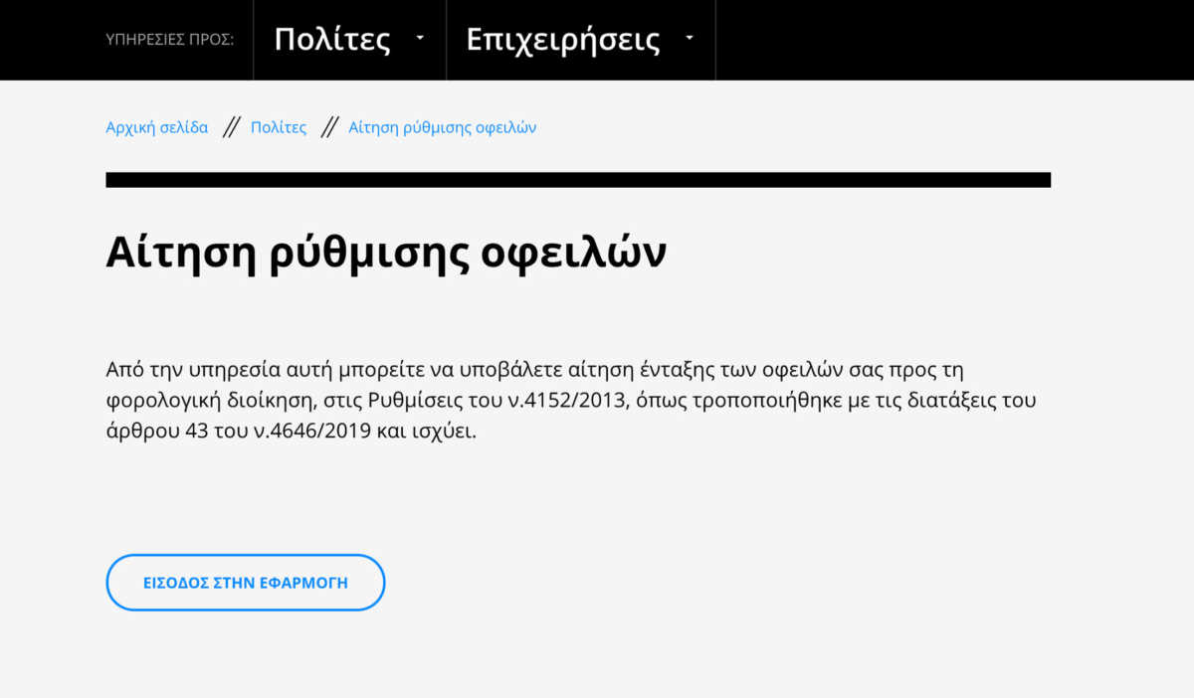The width and height of the screenshot is (1194, 698).
Task: Click the slash separator after breadcrumb Πολίτες
Action: click(x=329, y=127)
